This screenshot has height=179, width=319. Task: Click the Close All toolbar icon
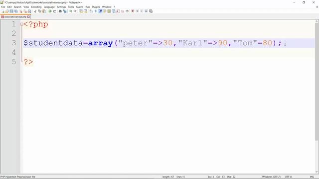[x=25, y=11]
